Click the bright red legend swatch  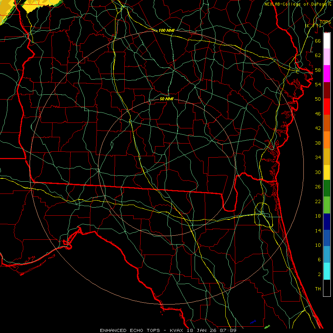(x=327, y=107)
